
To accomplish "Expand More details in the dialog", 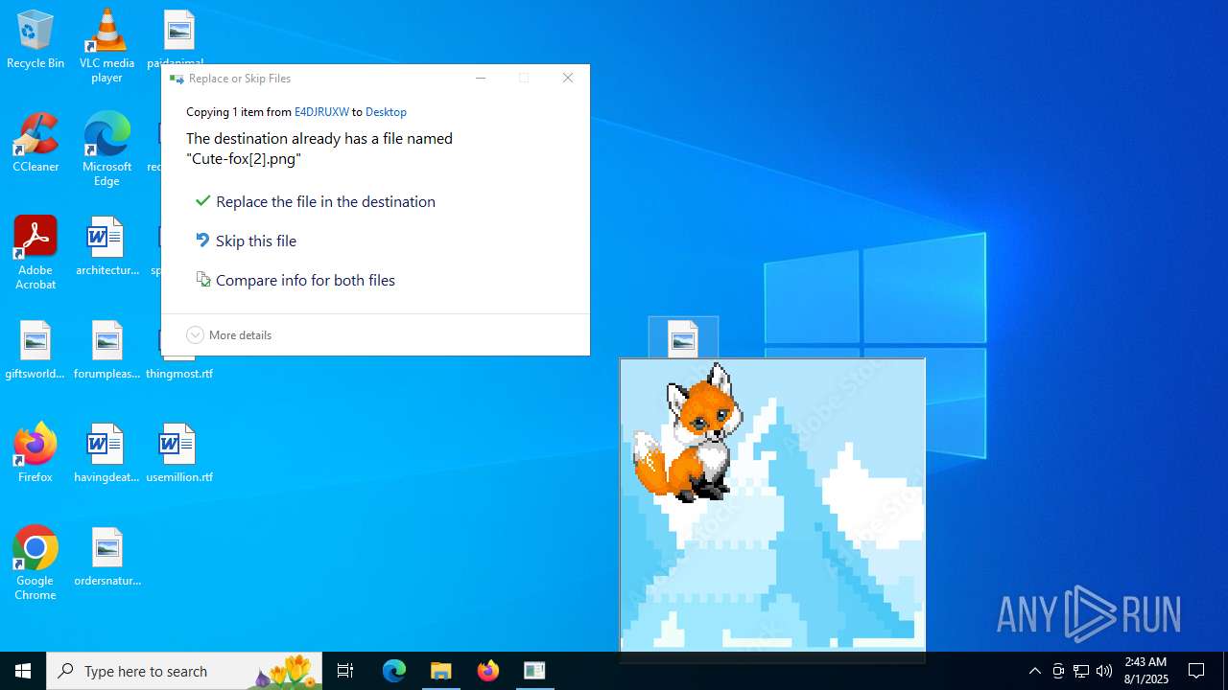I will tap(229, 334).
